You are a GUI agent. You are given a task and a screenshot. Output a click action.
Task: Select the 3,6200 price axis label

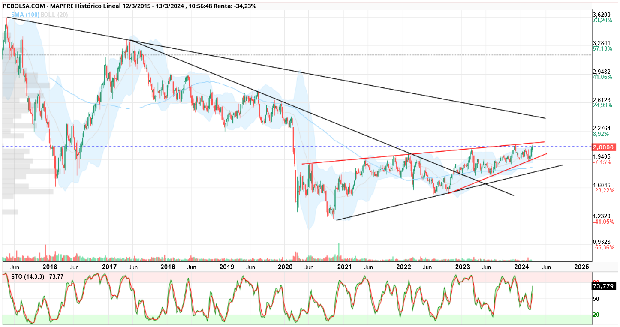pyautogui.click(x=602, y=15)
